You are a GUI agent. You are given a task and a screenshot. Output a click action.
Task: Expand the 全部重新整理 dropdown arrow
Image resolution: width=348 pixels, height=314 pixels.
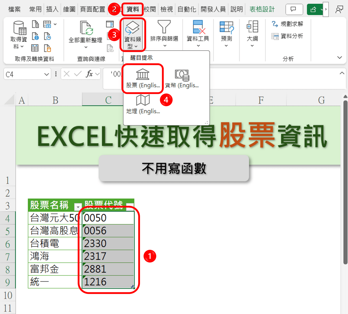[x=86, y=47]
